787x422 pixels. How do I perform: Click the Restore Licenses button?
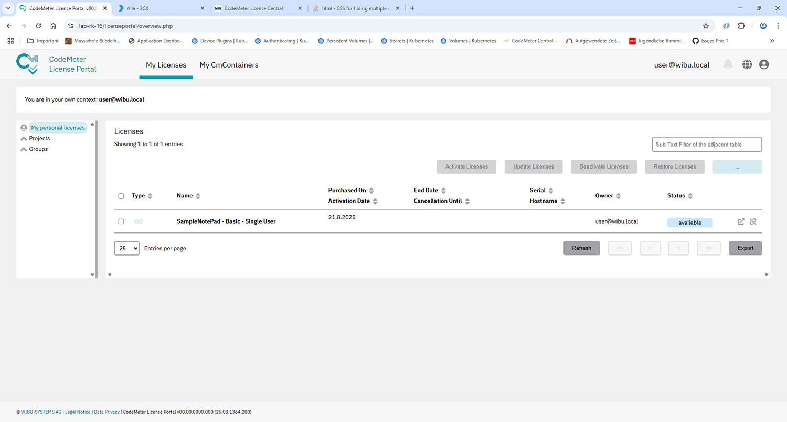pos(675,166)
